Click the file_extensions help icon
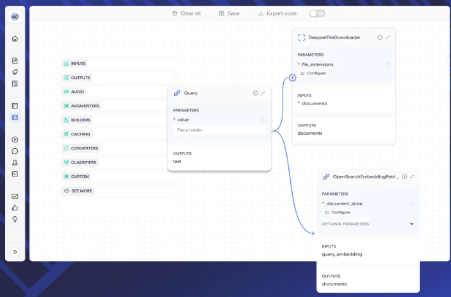 387,65
